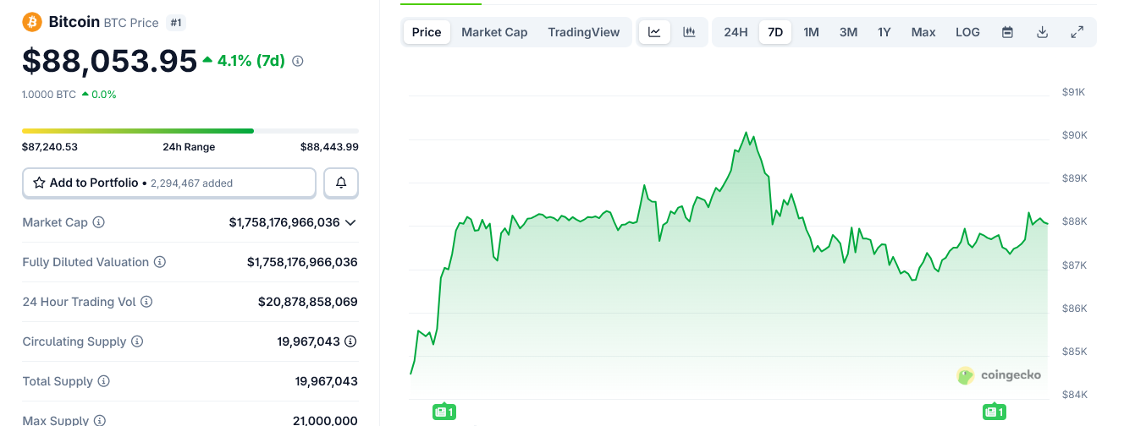The height and width of the screenshot is (426, 1124).
Task: Select the line chart type icon
Action: click(654, 32)
